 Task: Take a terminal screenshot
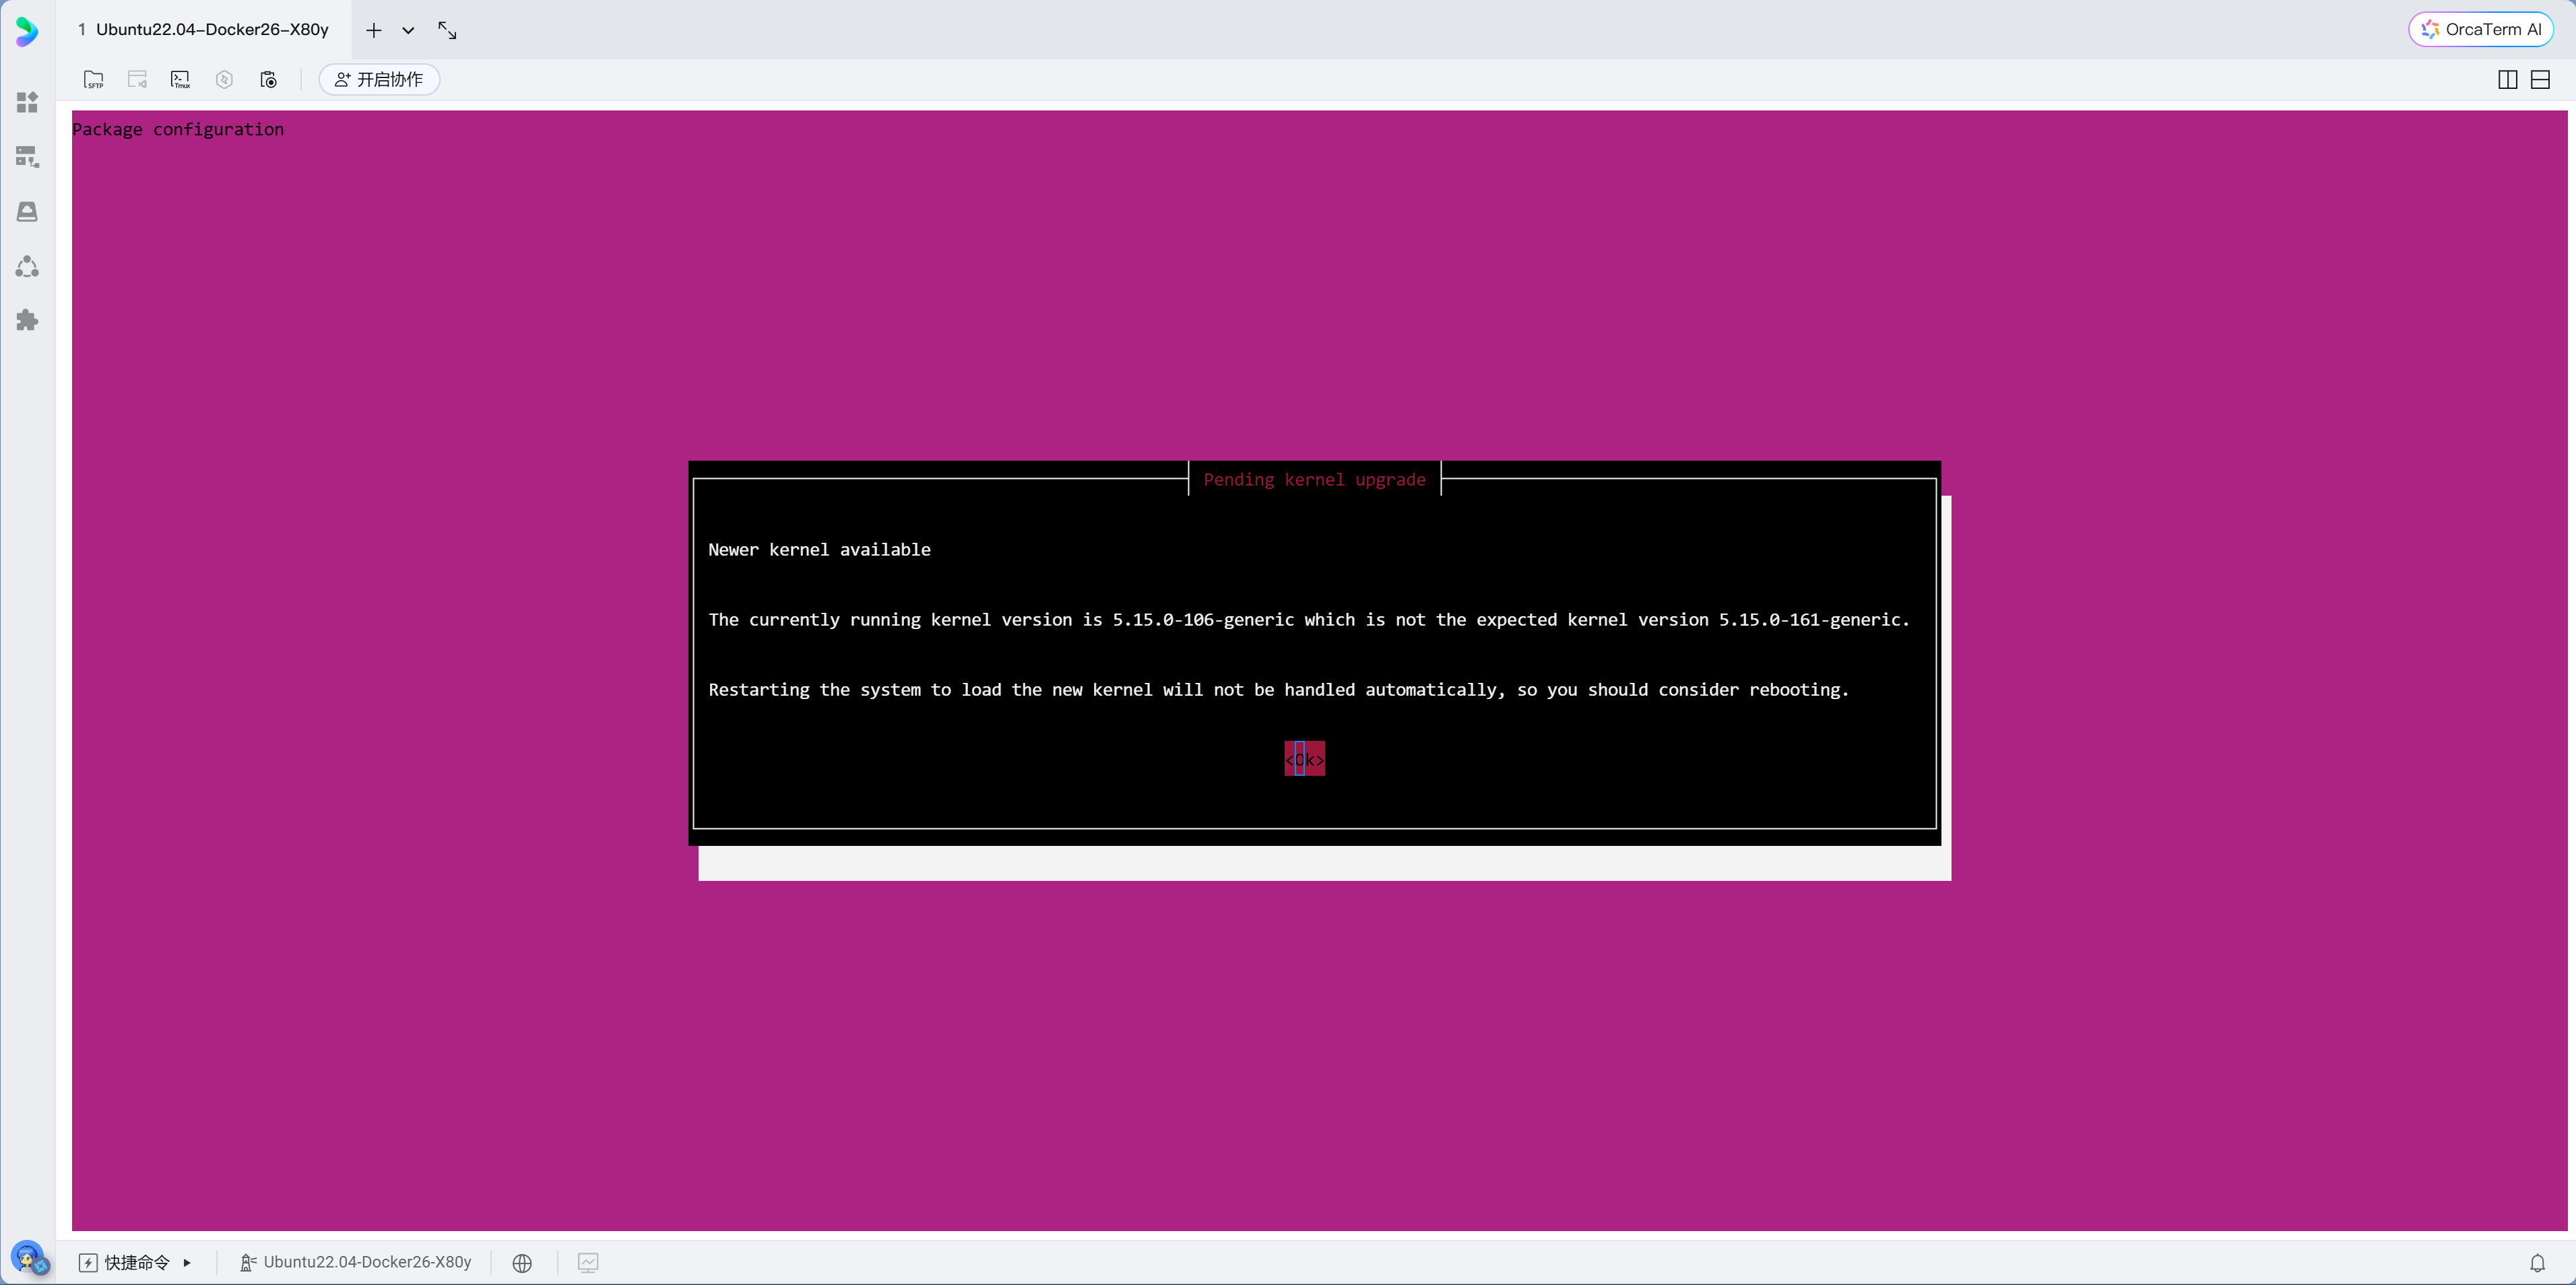pyautogui.click(x=268, y=79)
